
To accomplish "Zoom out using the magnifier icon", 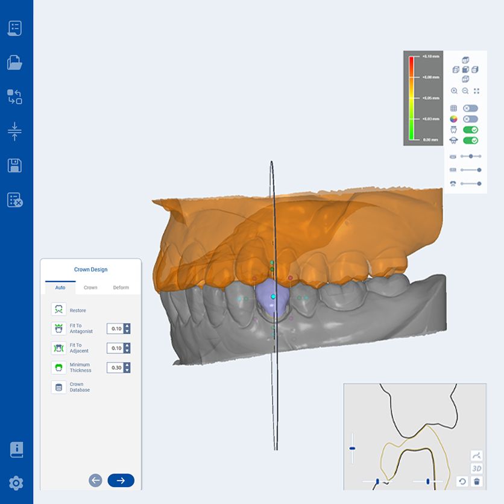I will (x=464, y=90).
